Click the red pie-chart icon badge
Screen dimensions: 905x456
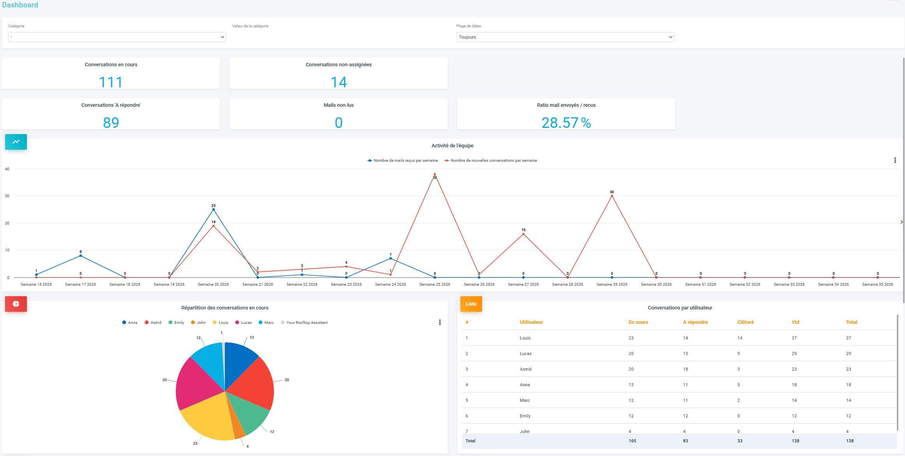coord(16,304)
